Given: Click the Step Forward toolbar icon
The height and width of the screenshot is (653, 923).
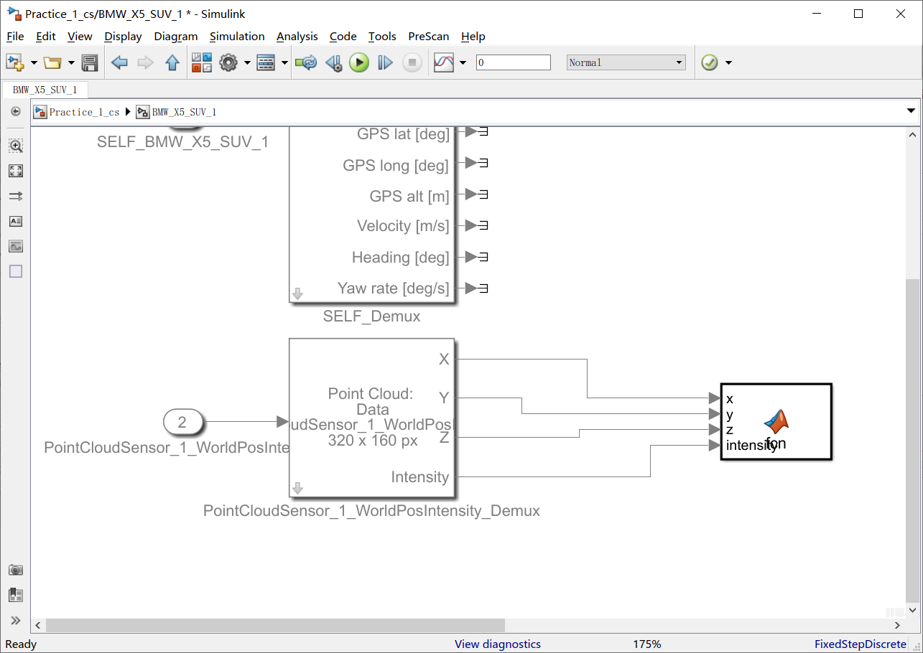Looking at the screenshot, I should 386,63.
